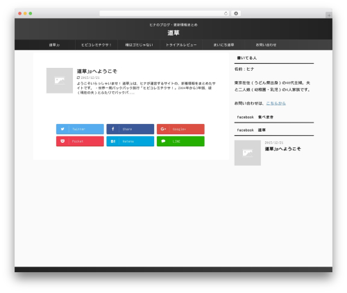Click the header tagline above site title
Screen dimensions: 347x293
click(173, 25)
